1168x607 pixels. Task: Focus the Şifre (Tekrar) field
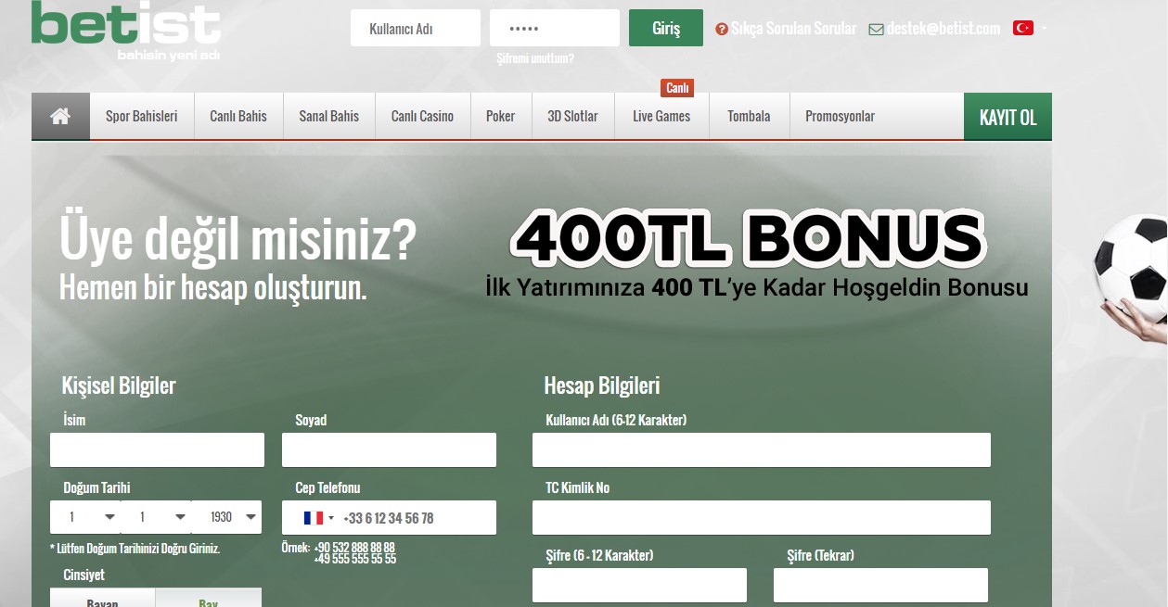tap(880, 586)
